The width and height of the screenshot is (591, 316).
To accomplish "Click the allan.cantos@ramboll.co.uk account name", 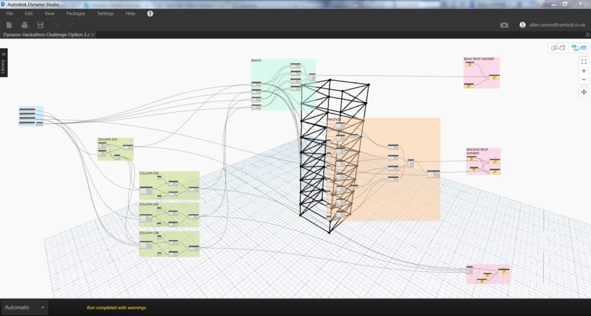I will pos(557,25).
